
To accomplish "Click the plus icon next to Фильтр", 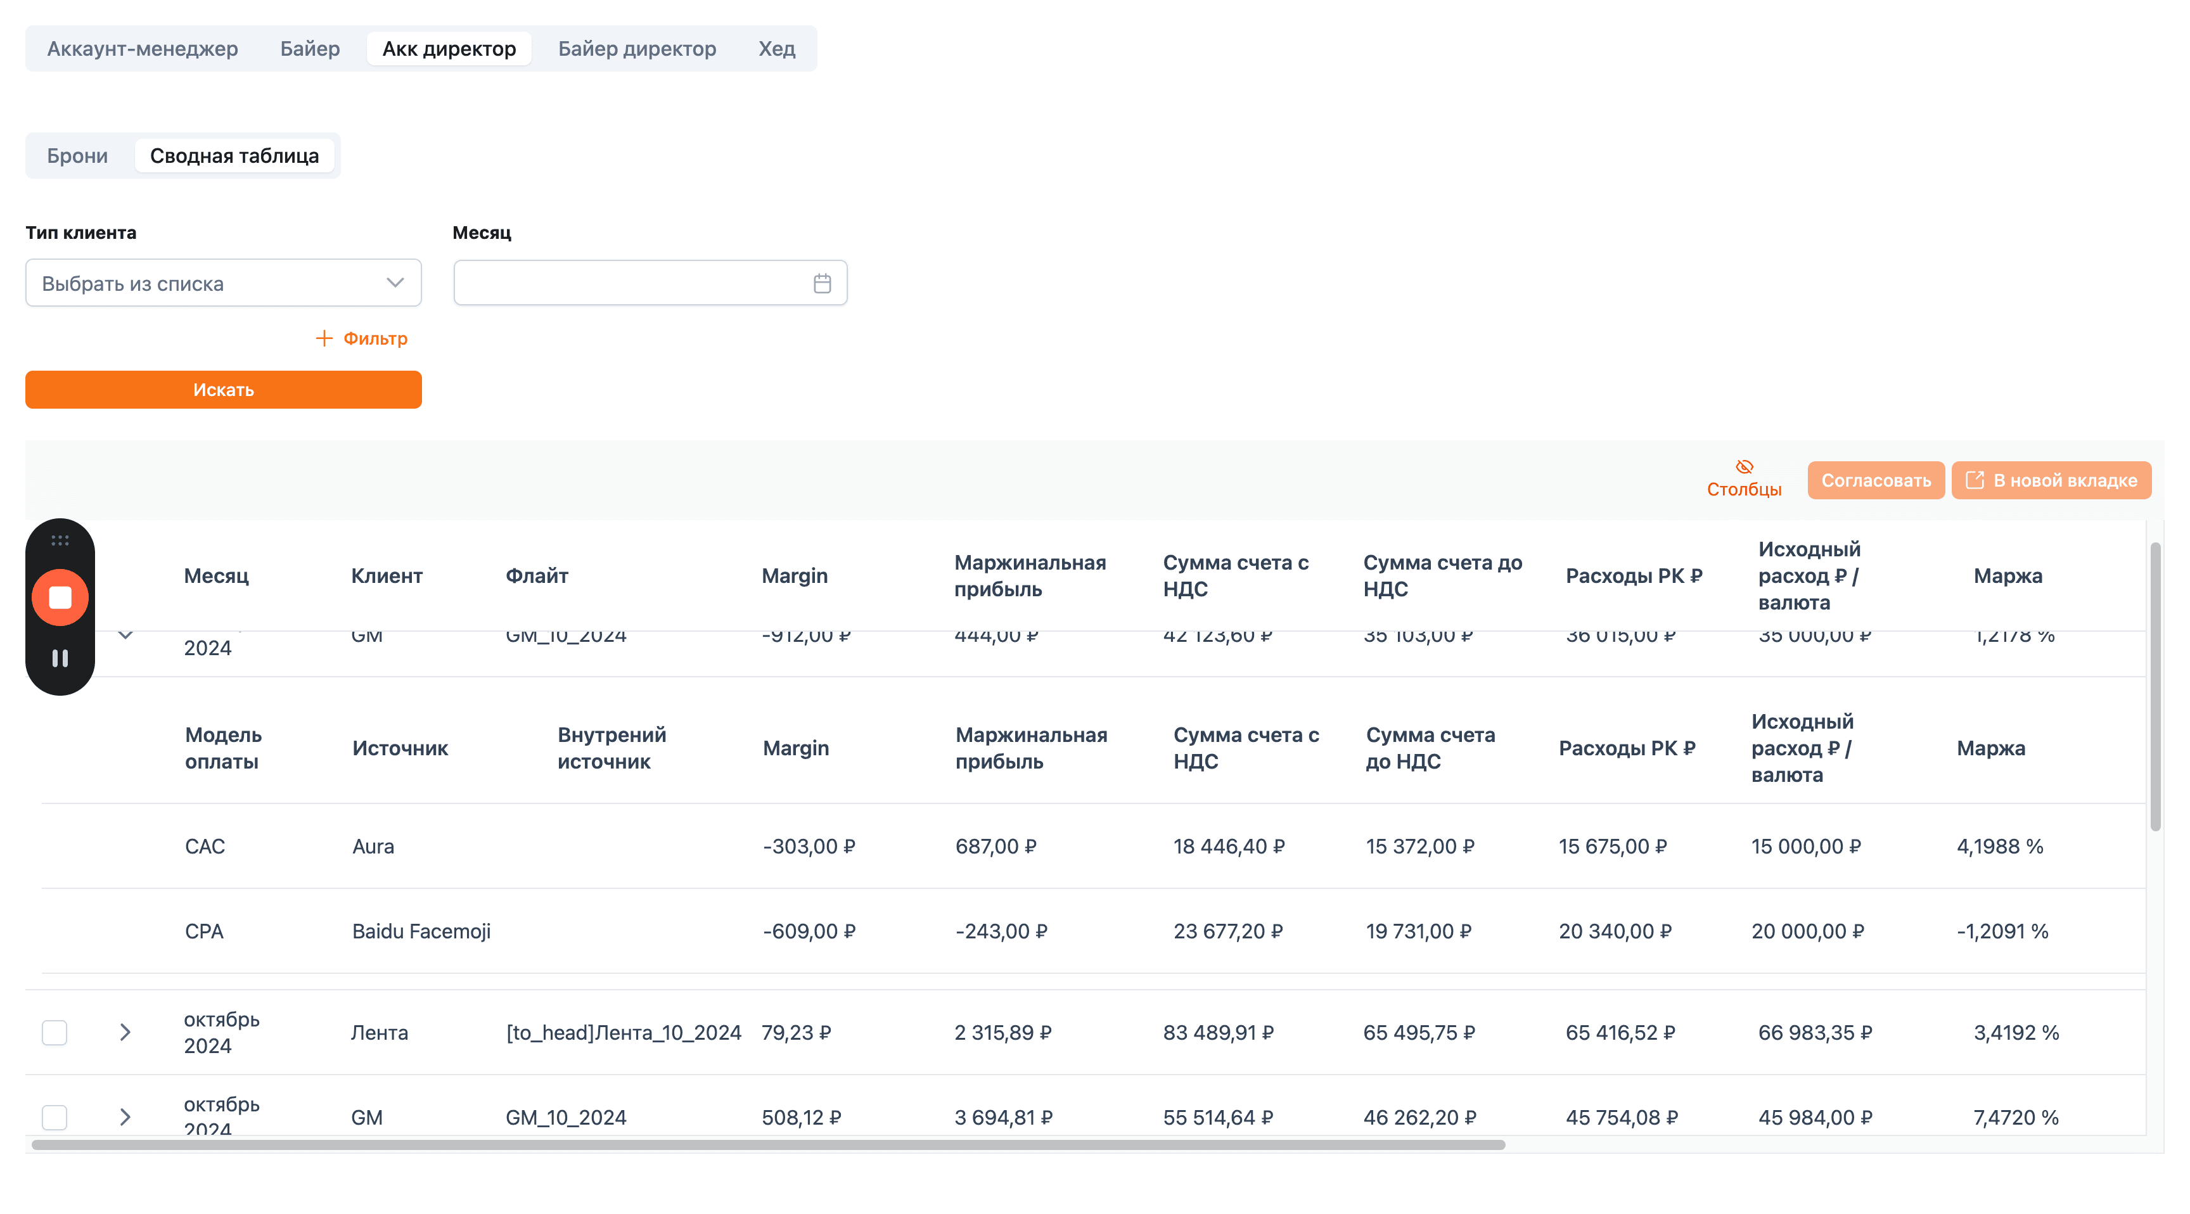I will 324,338.
